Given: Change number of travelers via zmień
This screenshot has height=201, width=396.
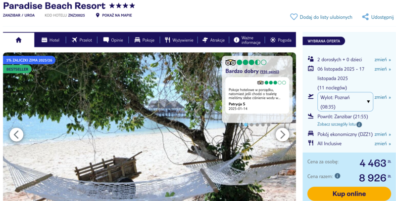Looking at the screenshot, I should 382,60.
